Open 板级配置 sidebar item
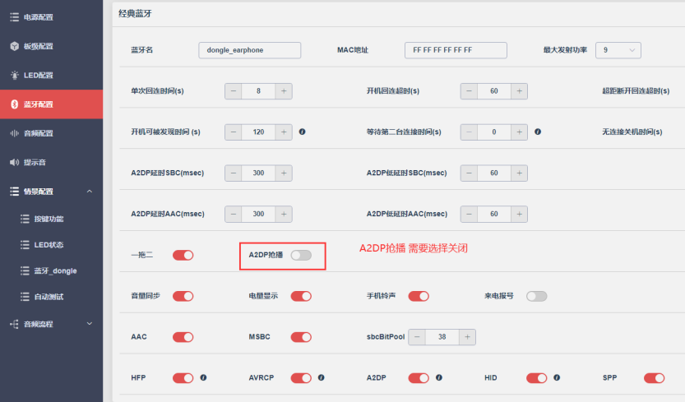The image size is (685, 402). point(51,46)
